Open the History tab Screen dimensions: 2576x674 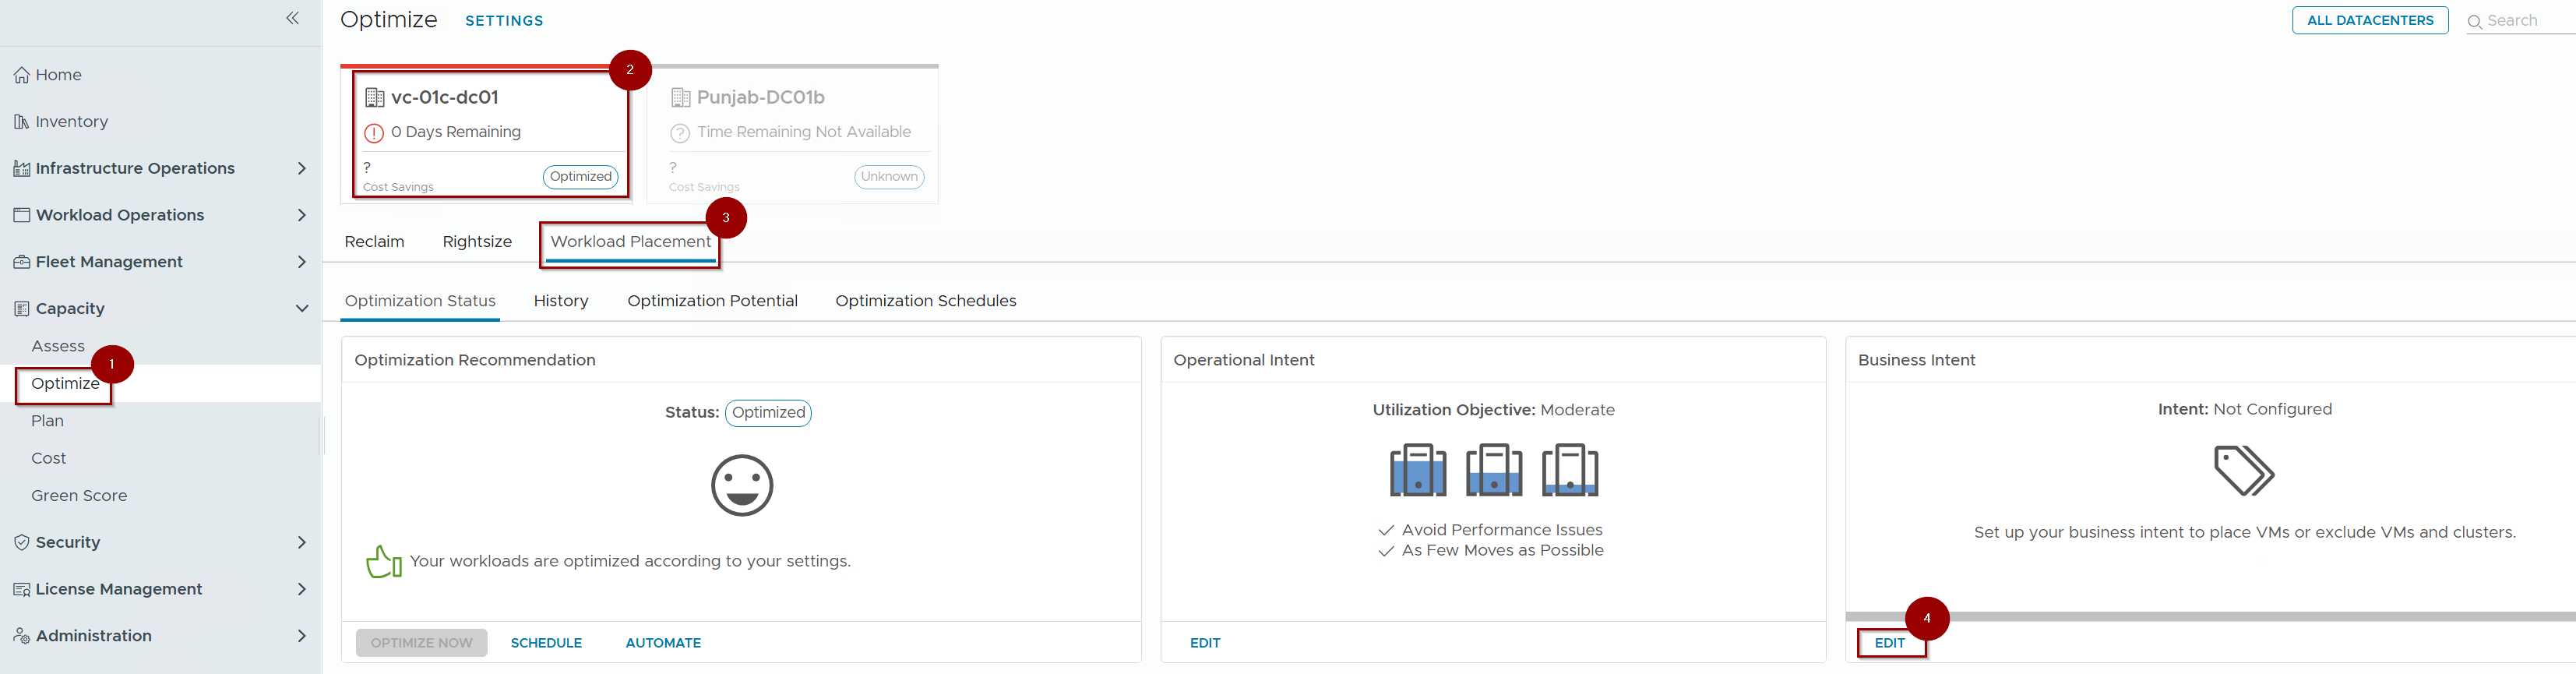click(x=560, y=301)
